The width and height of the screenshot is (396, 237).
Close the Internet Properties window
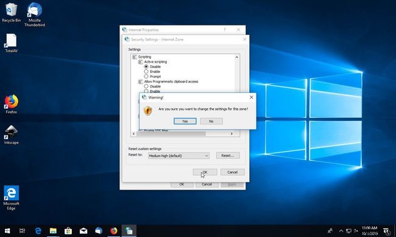(x=238, y=30)
